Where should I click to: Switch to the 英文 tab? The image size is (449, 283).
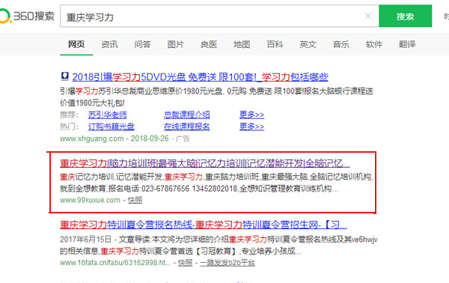click(308, 44)
